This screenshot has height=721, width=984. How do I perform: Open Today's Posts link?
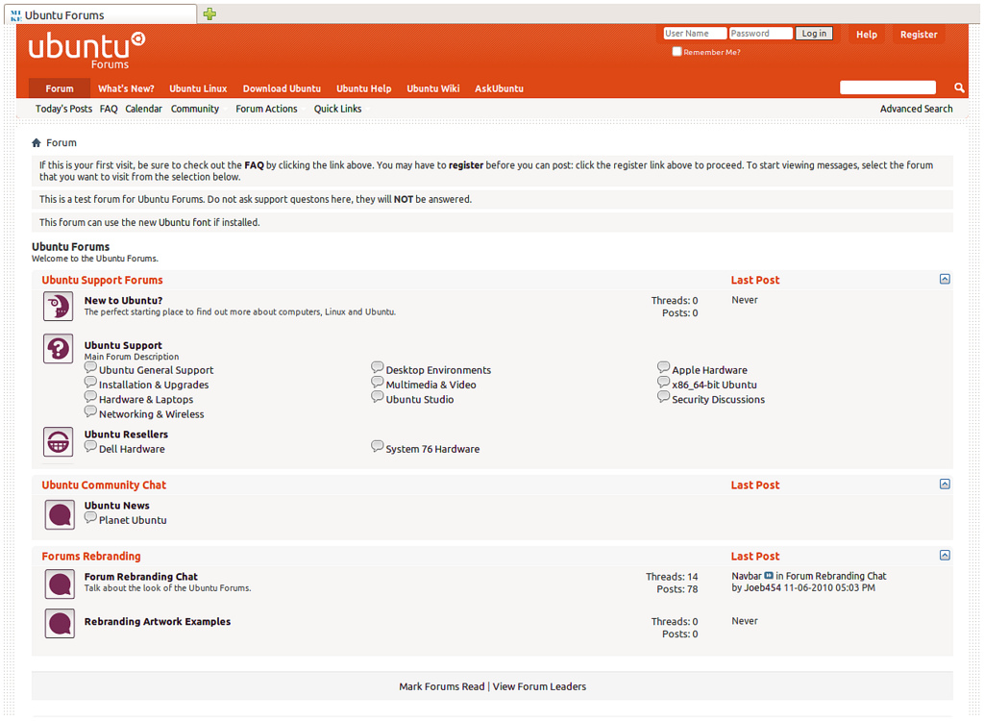coord(63,109)
